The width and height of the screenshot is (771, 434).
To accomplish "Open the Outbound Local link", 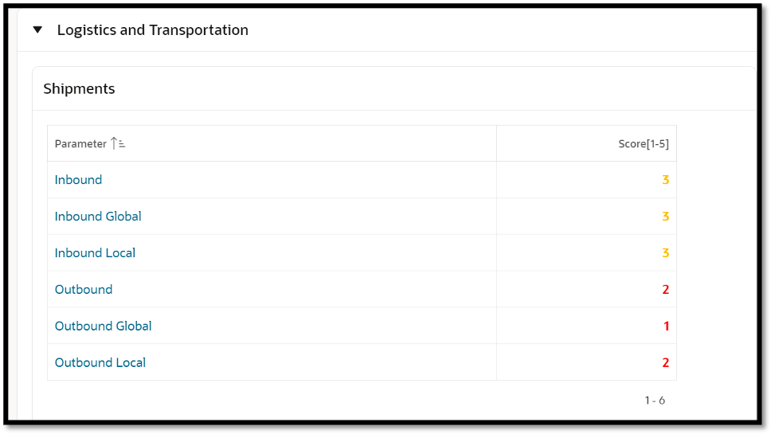I will point(100,363).
